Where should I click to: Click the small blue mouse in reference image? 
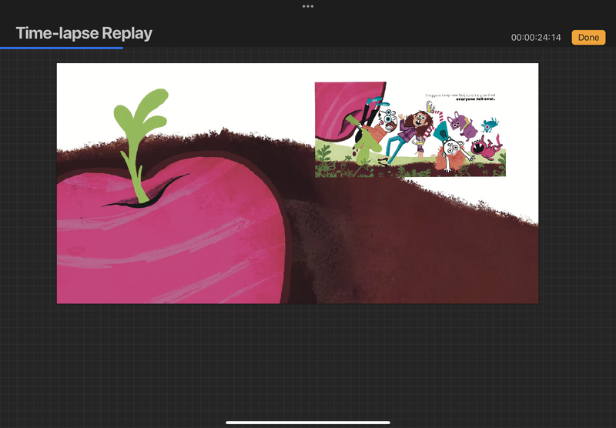(489, 123)
